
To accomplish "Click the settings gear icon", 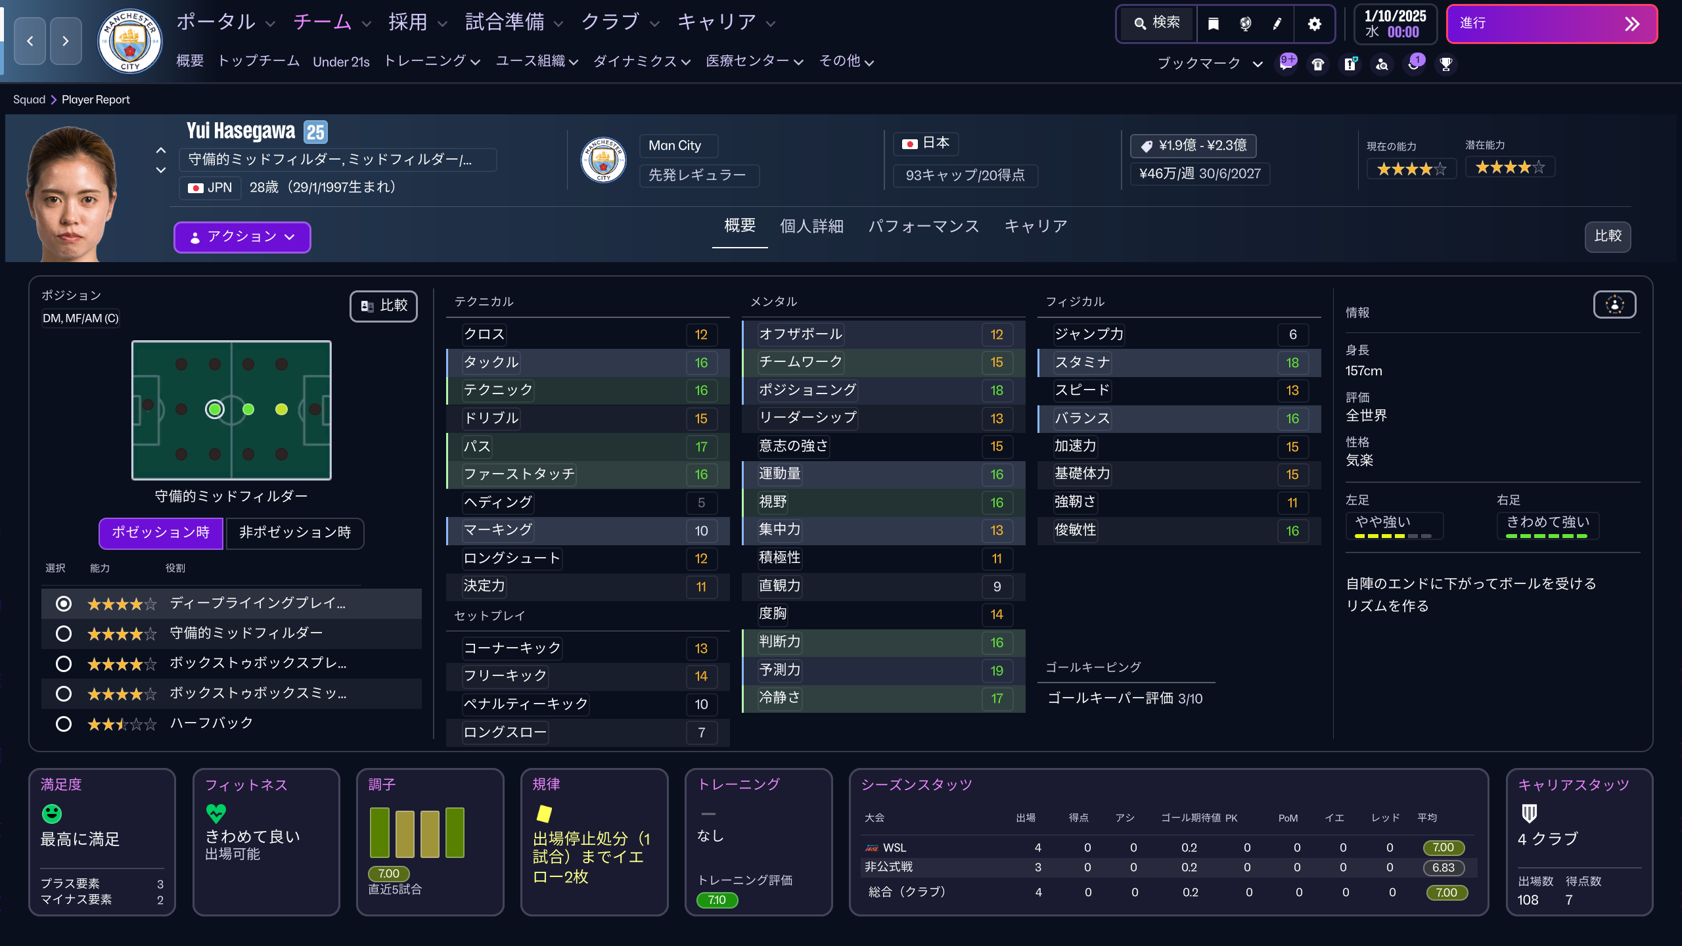I will [1313, 24].
